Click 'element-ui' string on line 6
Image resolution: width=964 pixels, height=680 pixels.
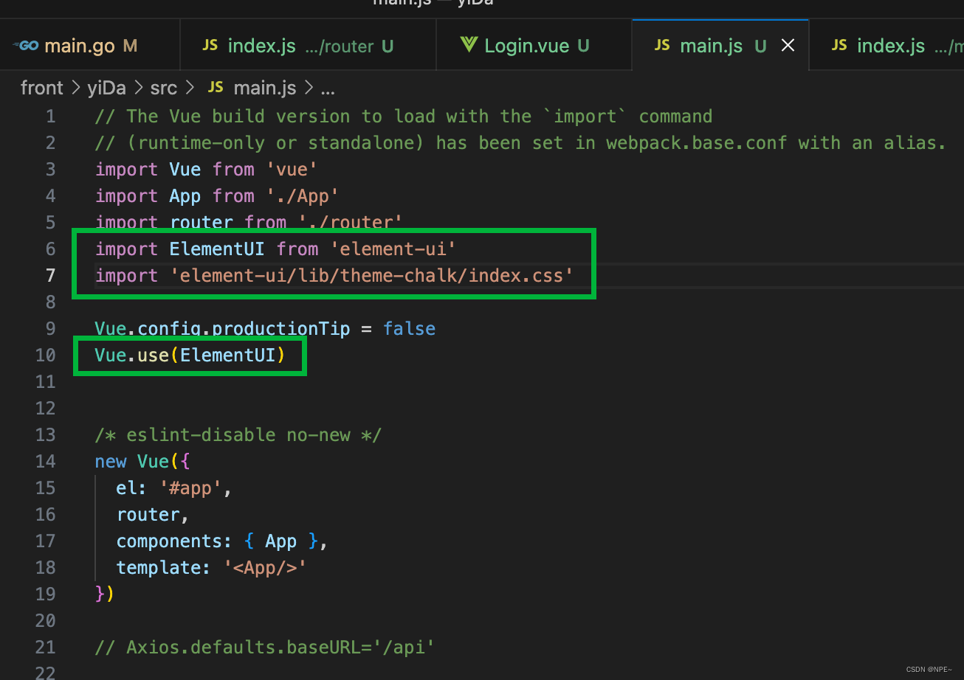tap(393, 249)
